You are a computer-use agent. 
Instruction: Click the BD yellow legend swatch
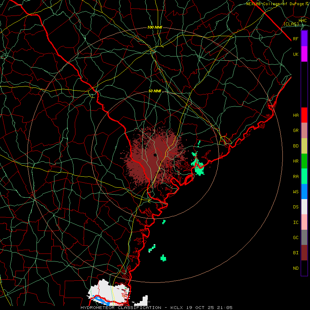304,146
